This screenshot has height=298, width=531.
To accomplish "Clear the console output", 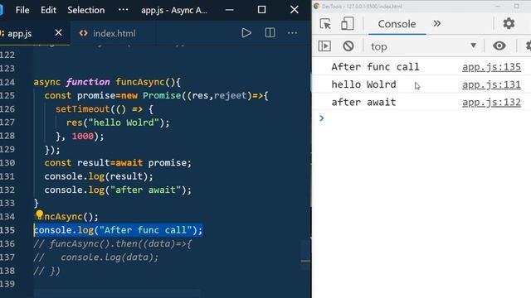I will click(348, 46).
